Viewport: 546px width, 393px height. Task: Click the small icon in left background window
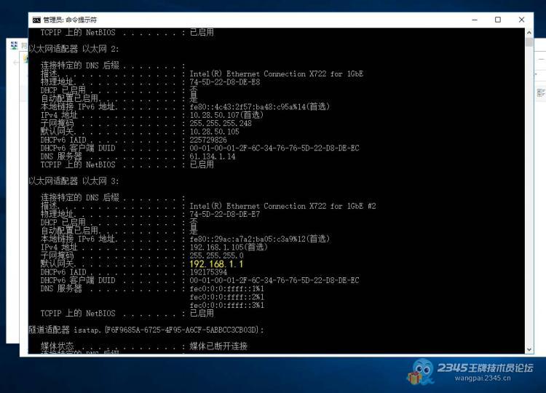point(14,45)
